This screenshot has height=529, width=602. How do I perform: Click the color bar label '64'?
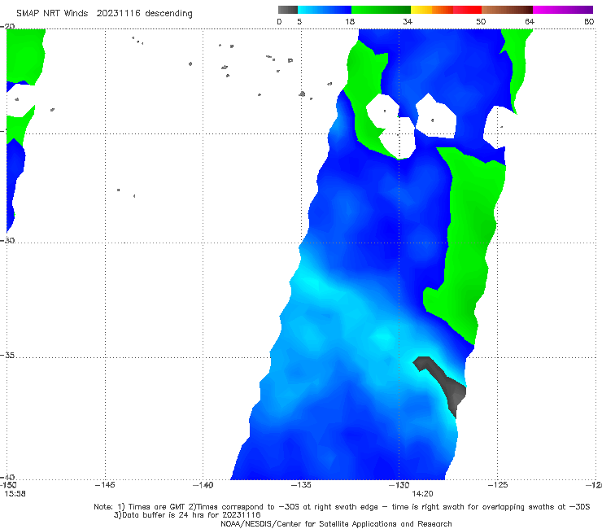point(530,21)
